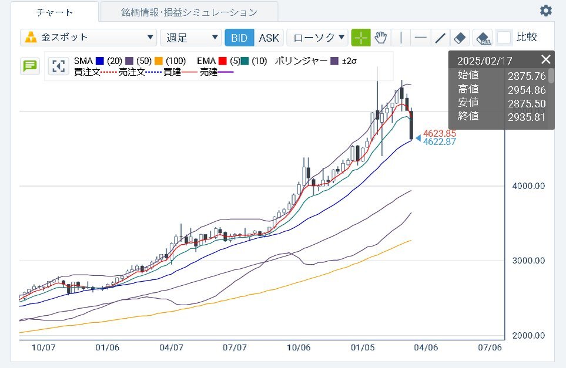Open the 週足 timeframe dropdown
This screenshot has height=368, width=566.
coord(190,38)
